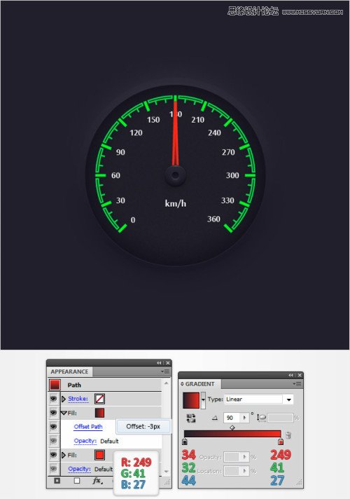Click the 'Path' label in Appearance panel
350x499 pixels.
pyautogui.click(x=74, y=385)
